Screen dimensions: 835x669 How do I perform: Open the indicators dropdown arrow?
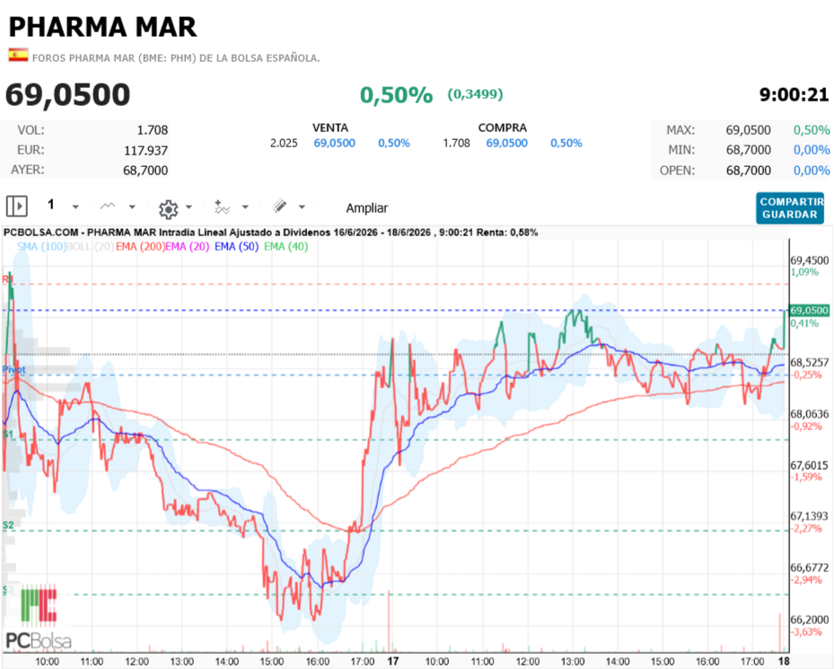245,207
